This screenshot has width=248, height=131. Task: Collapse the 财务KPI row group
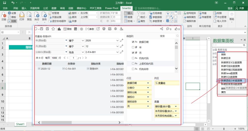click(x=88, y=69)
